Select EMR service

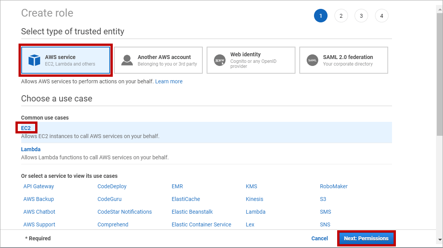point(177,186)
